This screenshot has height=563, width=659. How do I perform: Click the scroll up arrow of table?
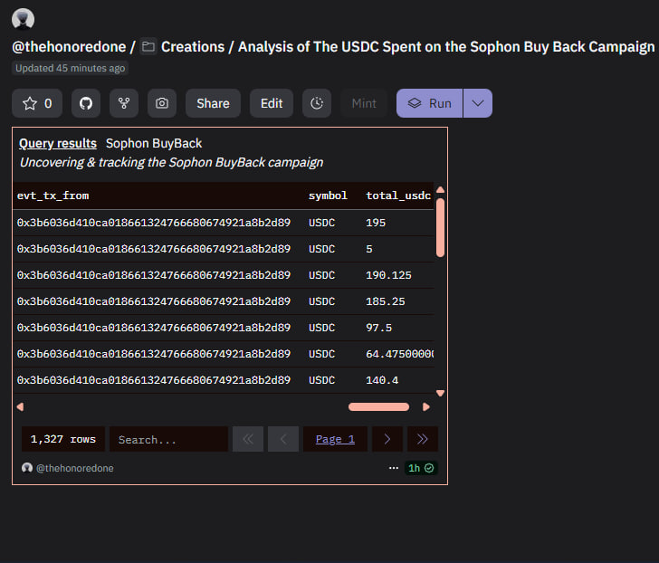(x=441, y=190)
